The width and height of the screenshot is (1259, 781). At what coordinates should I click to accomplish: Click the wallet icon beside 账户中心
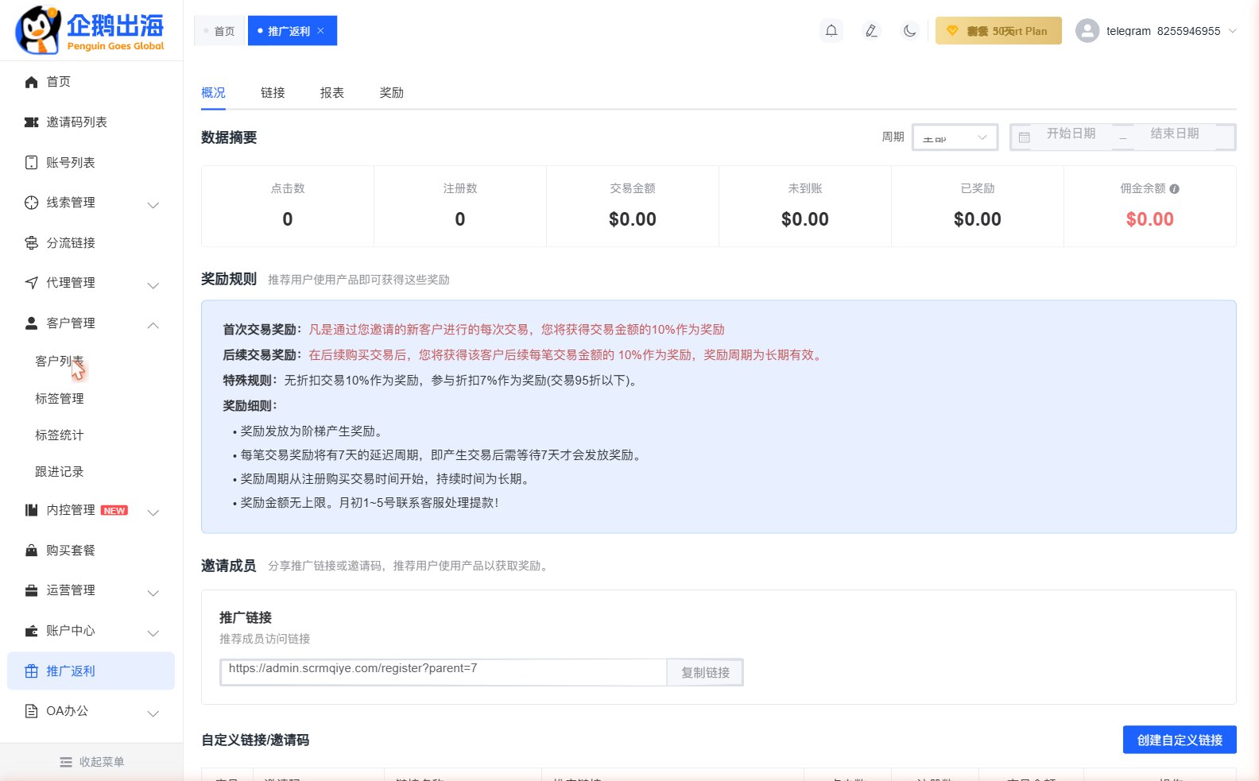pyautogui.click(x=31, y=631)
